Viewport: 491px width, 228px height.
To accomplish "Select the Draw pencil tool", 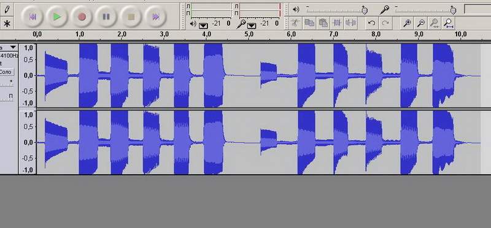I will coord(7,10).
